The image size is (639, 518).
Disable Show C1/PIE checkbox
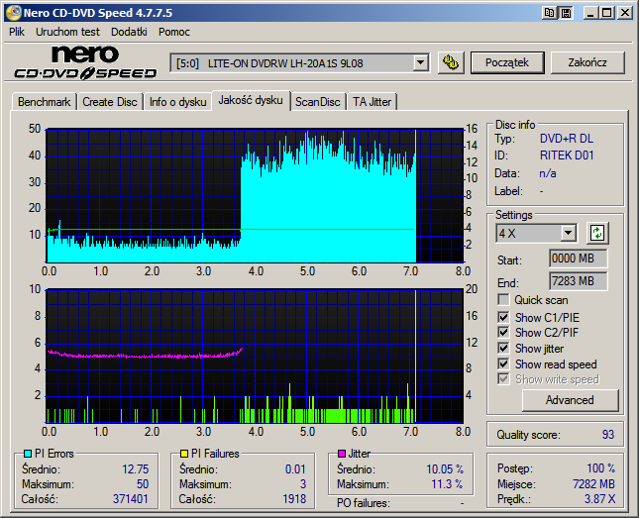[x=503, y=317]
